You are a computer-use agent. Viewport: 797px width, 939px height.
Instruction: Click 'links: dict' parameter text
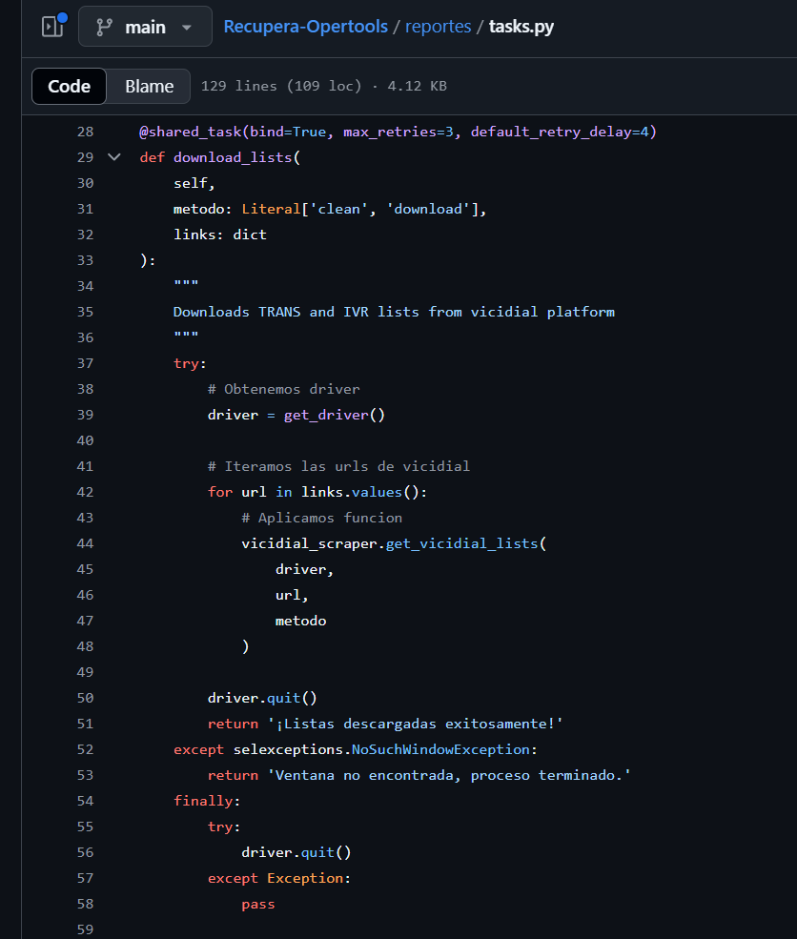tap(220, 235)
